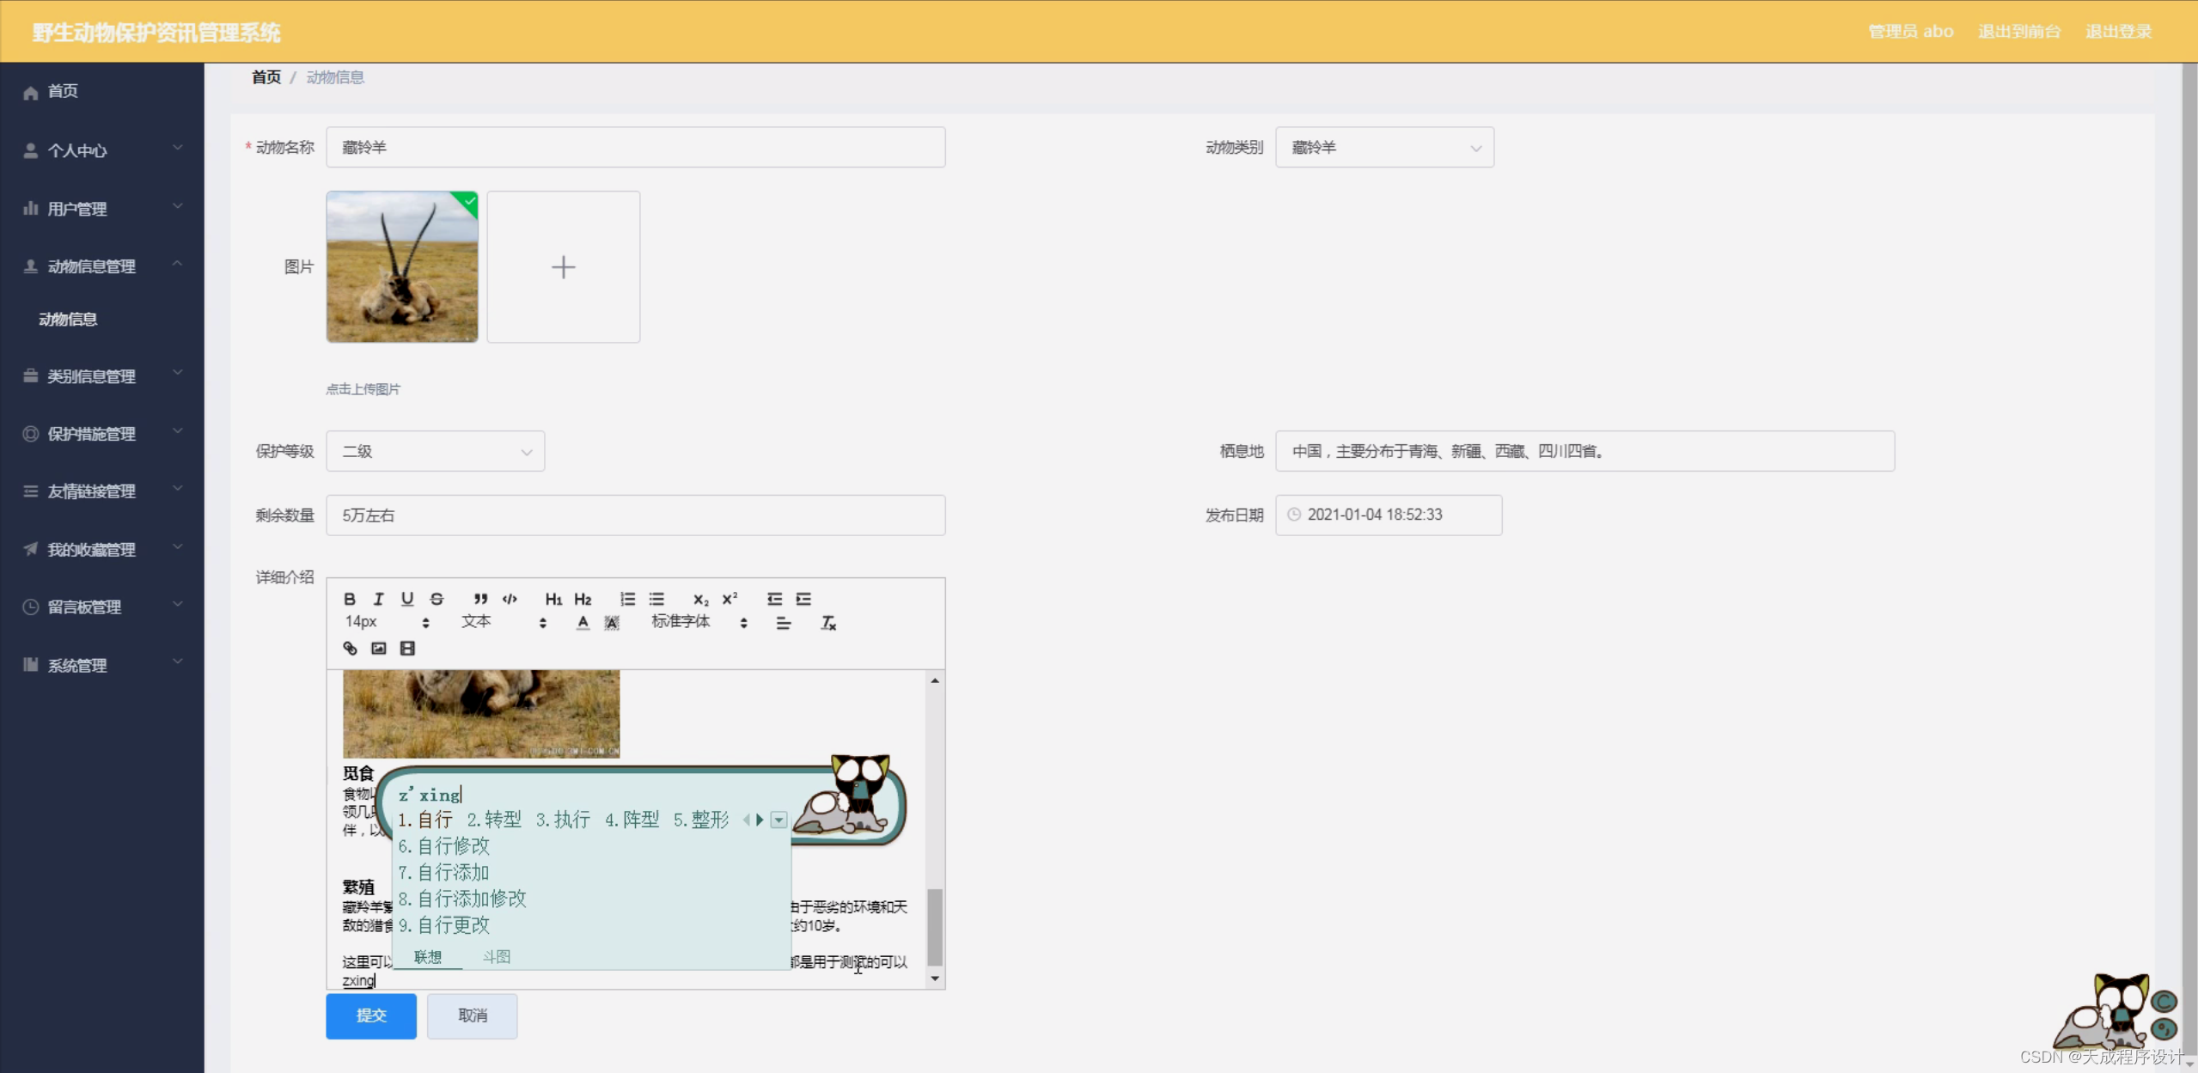Apply strikethrough formatting
This screenshot has height=1073, width=2198.
click(437, 599)
